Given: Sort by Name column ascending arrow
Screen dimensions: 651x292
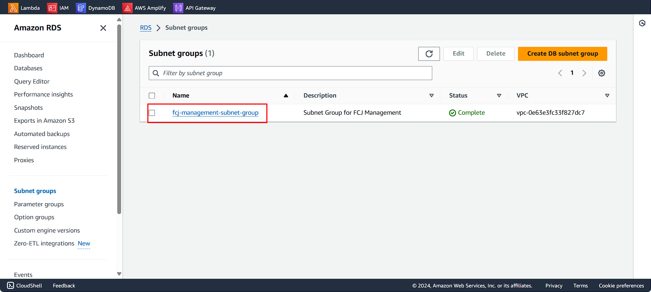Looking at the screenshot, I should (x=286, y=95).
